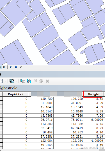The height and width of the screenshot is (151, 105).
Task: Open Select By Attributes tool
Action: 23,81
